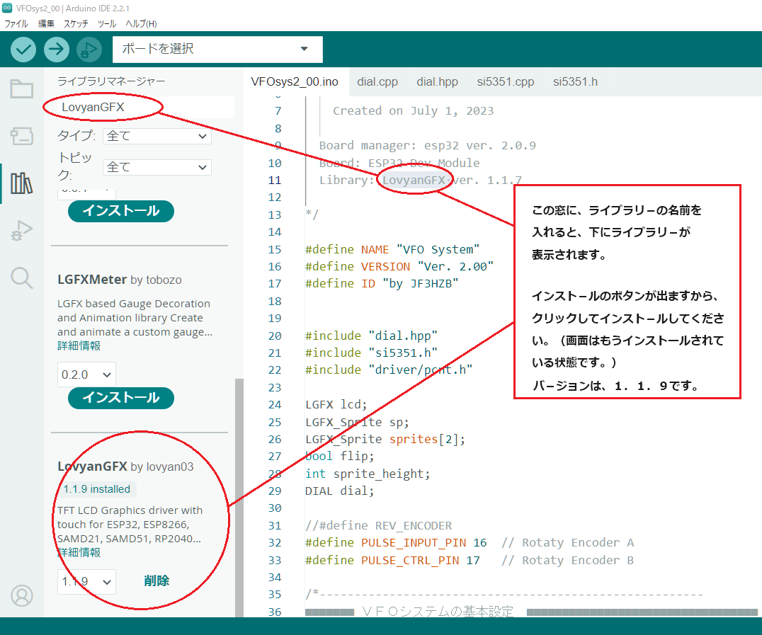
Task: Click the LGFX_Sprite sprites[2]; line
Action: [385, 439]
